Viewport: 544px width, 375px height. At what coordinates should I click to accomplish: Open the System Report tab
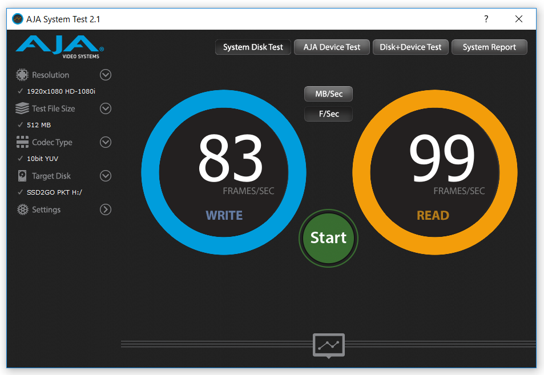[489, 47]
